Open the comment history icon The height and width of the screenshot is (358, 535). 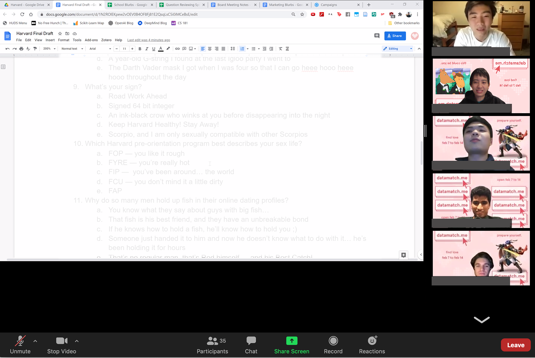pos(377,36)
